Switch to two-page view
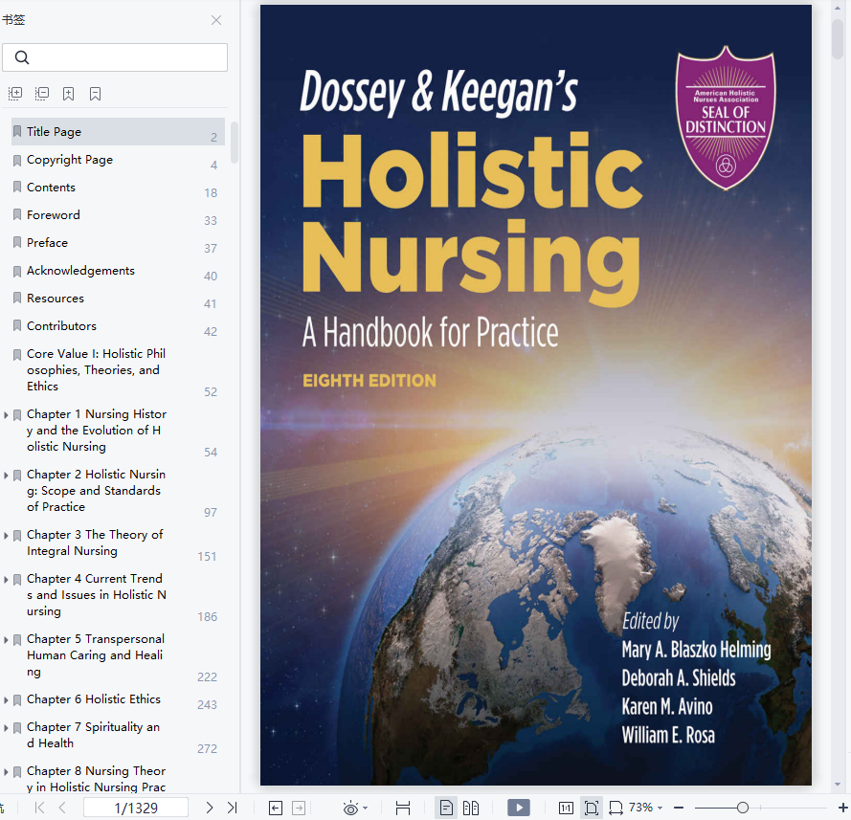This screenshot has height=820, width=851. (471, 809)
